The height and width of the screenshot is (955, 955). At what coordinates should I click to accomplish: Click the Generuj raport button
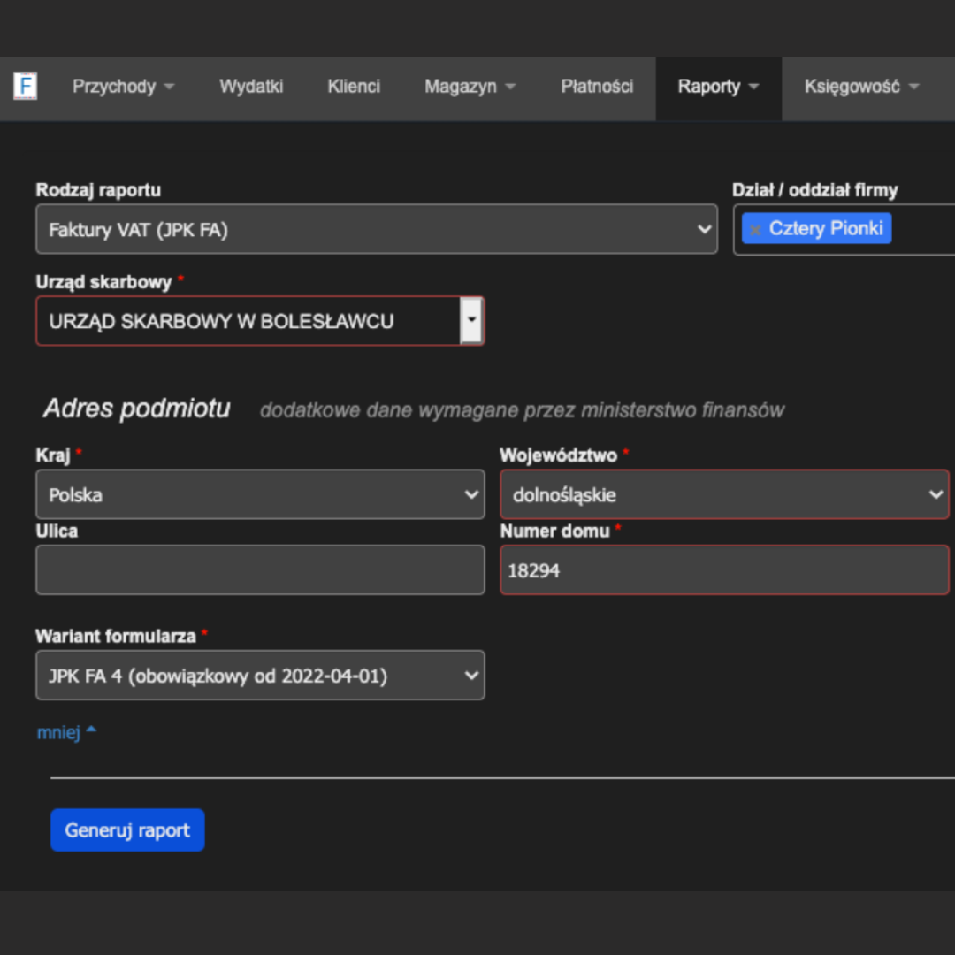[x=127, y=829]
